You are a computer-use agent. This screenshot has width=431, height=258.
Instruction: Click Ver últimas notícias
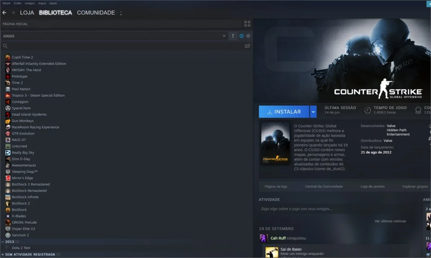point(390,221)
